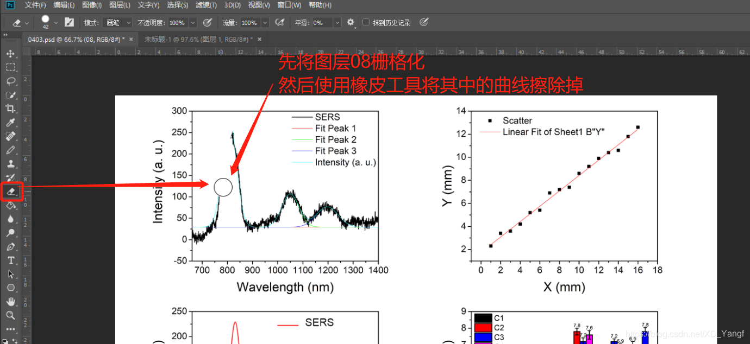Select the Dodge tool
750x344 pixels.
coord(10,233)
